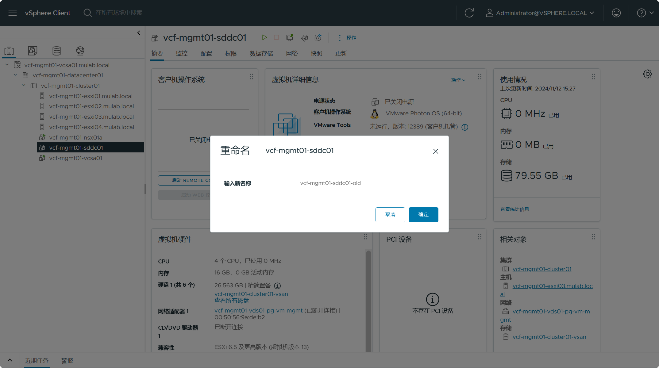Open related cluster vcf-mgmt01-cluster01 link
This screenshot has width=659, height=368.
point(542,269)
